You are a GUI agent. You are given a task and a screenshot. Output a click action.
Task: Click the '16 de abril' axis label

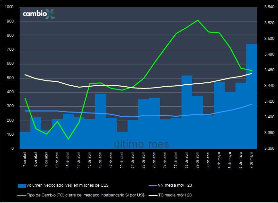pos(100,160)
